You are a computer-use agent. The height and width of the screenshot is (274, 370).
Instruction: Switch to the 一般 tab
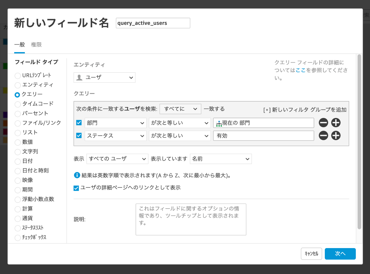(x=20, y=45)
